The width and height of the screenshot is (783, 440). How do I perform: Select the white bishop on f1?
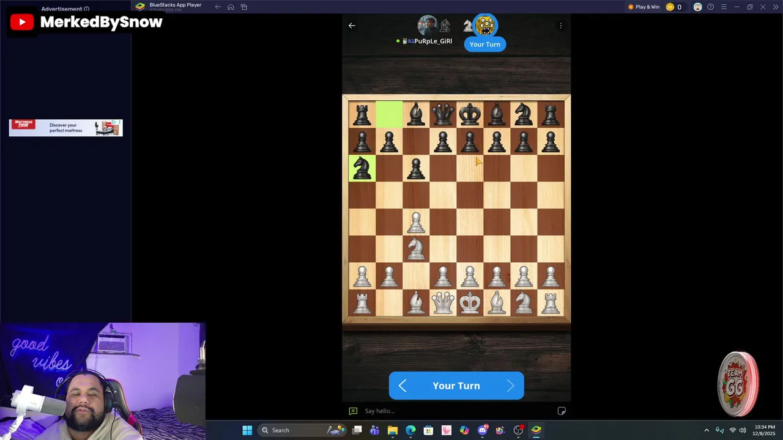tap(497, 302)
